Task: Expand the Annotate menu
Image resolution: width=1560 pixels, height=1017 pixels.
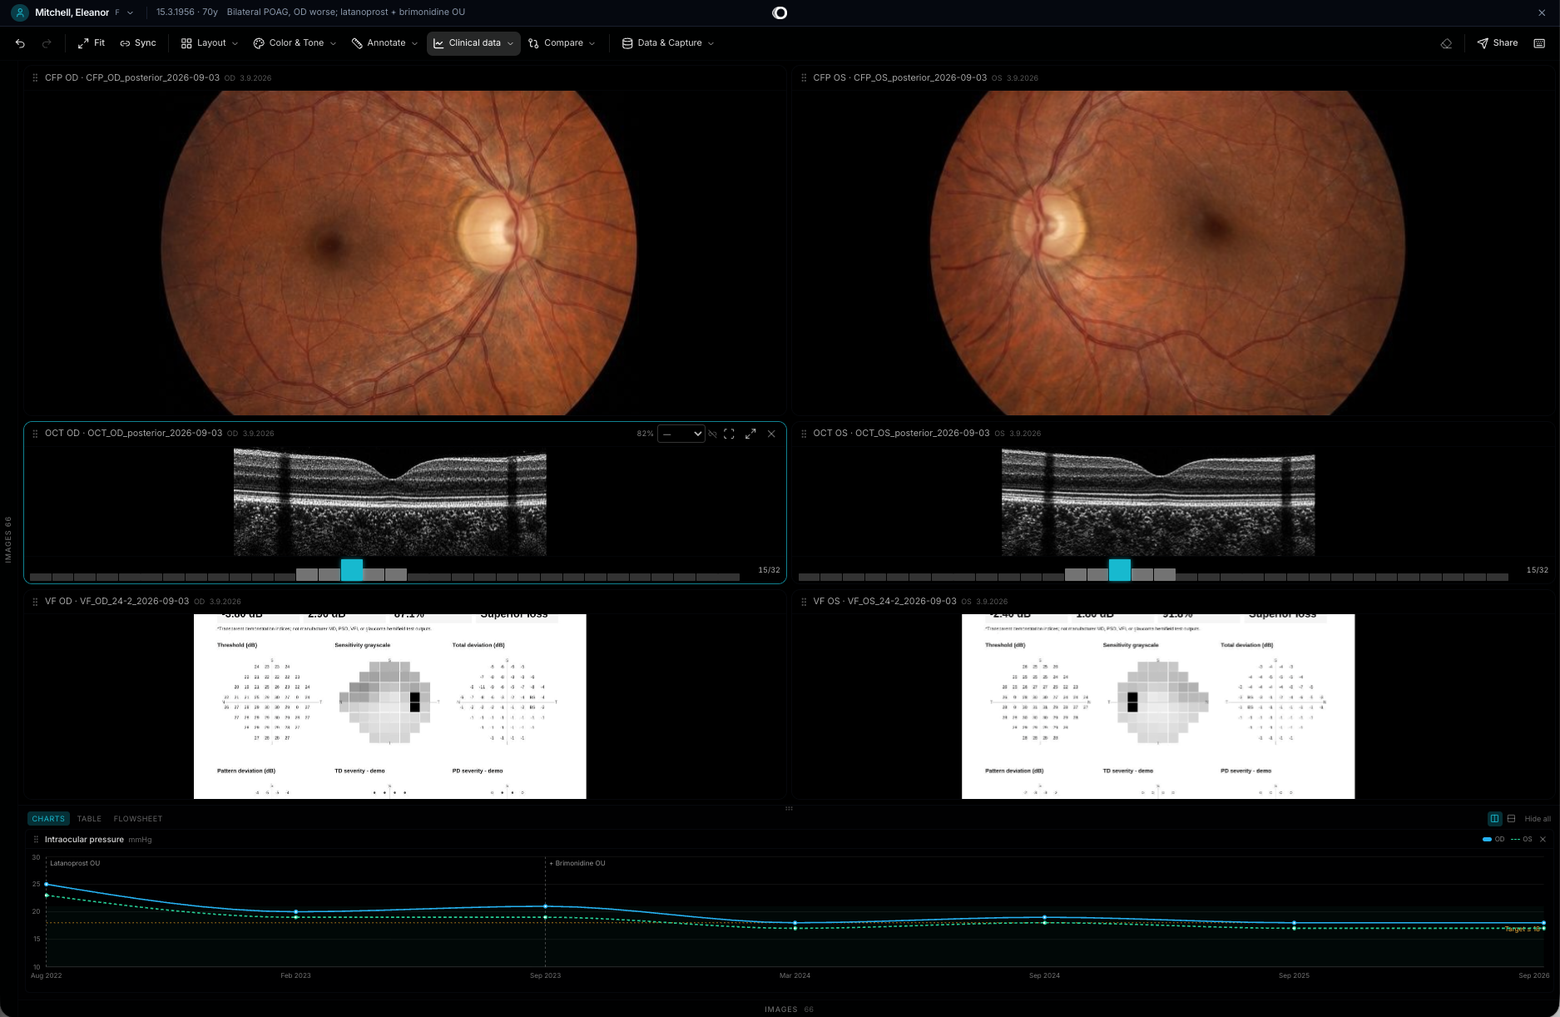Action: (x=384, y=43)
